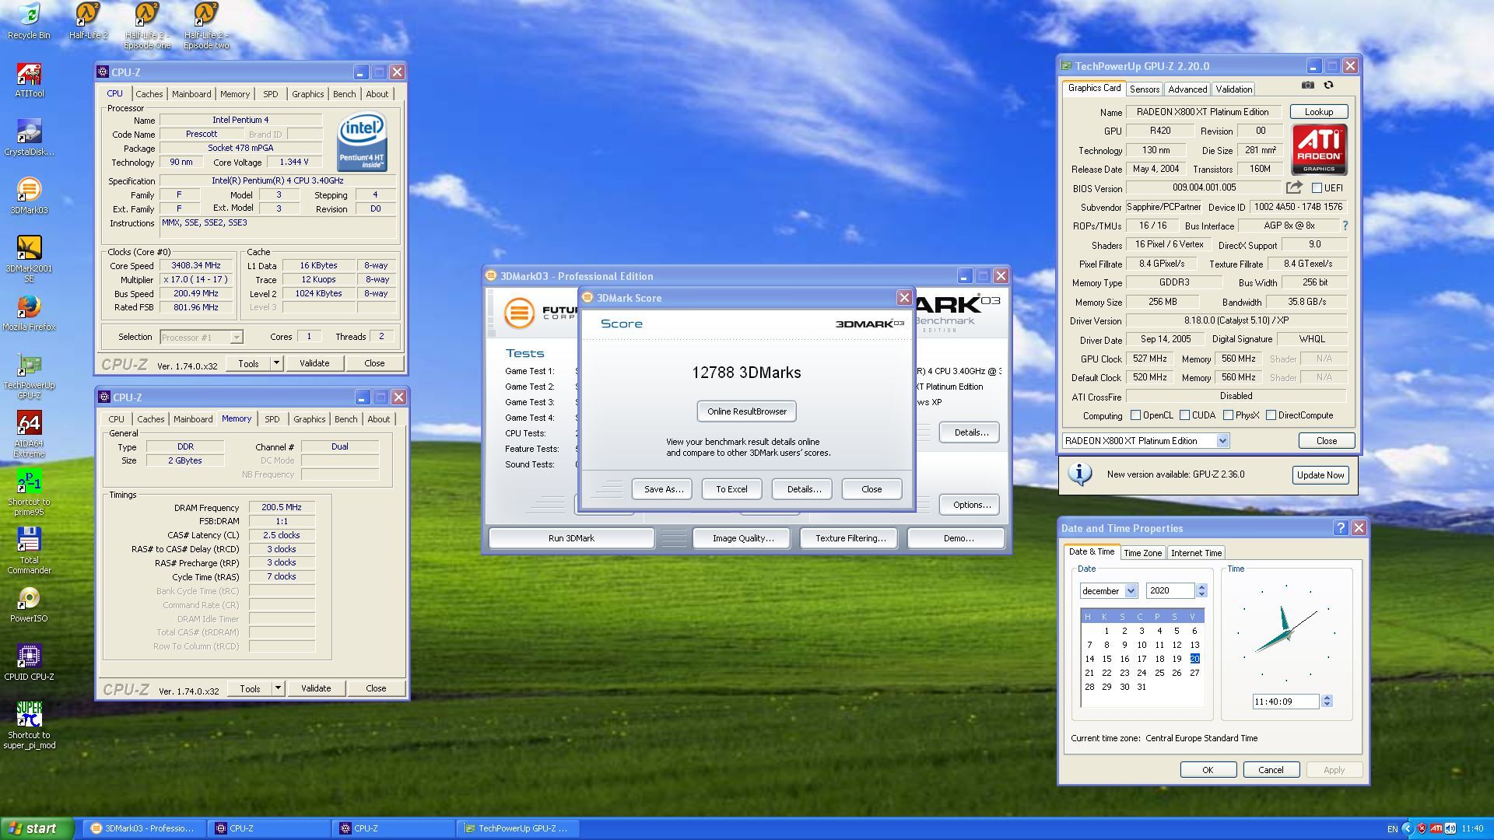Viewport: 1494px width, 840px height.
Task: Click the time input field showing 11:40:09
Action: coord(1285,702)
